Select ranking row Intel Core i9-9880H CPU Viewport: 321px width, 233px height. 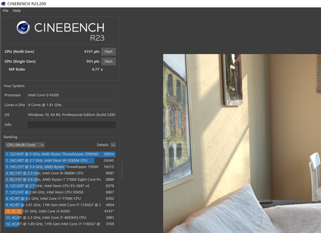(60, 173)
